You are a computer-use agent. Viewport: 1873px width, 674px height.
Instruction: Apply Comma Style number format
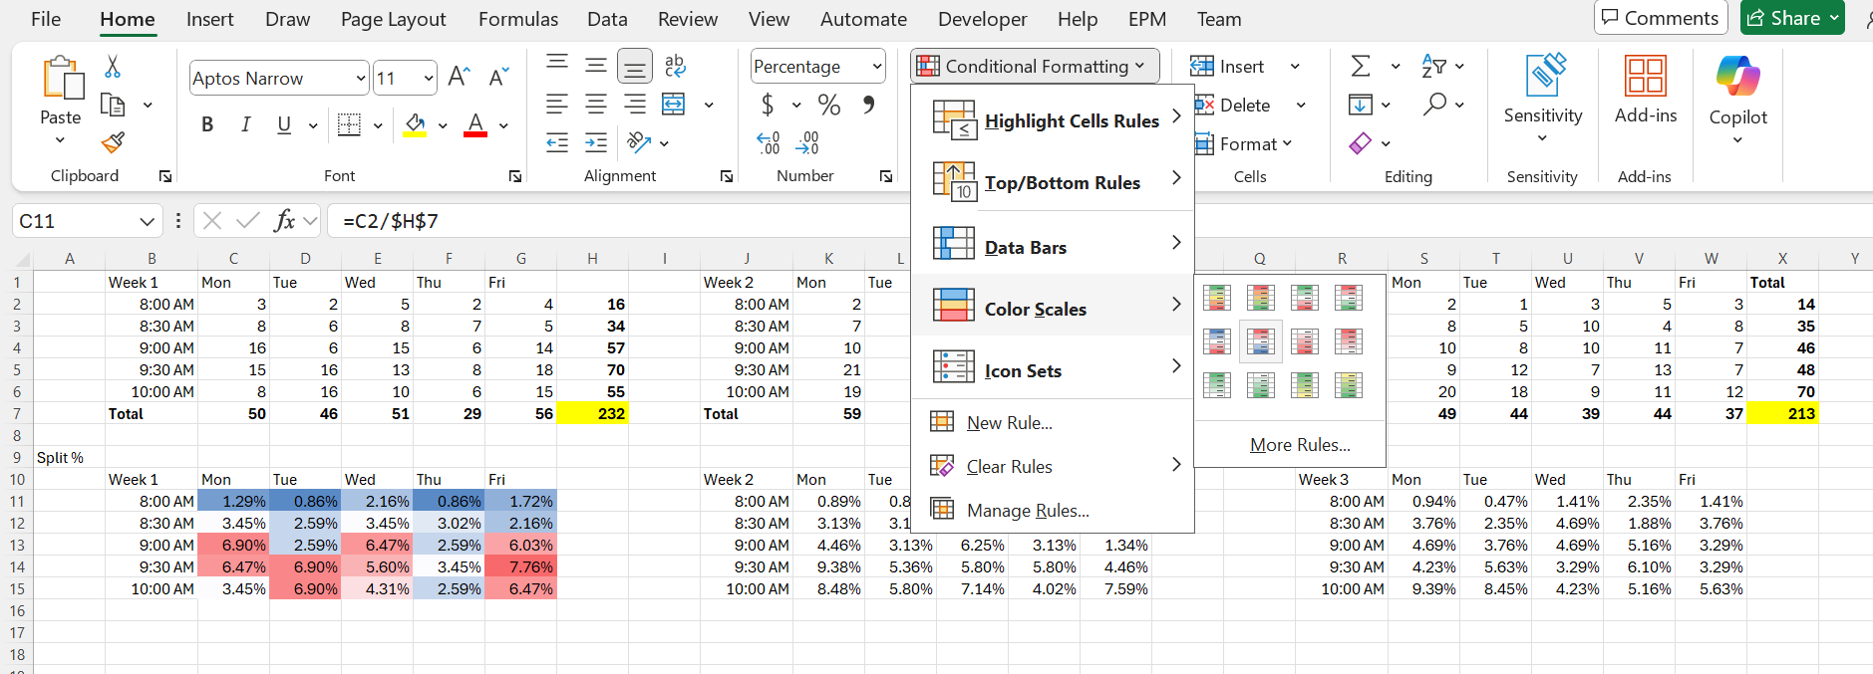tap(869, 105)
